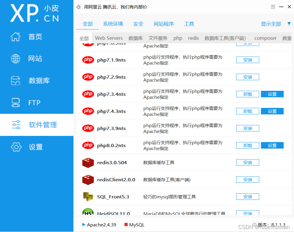Screen dimensions: 294x232
Task: Select the 文件服务 sub-tab
Action: coord(158,38)
